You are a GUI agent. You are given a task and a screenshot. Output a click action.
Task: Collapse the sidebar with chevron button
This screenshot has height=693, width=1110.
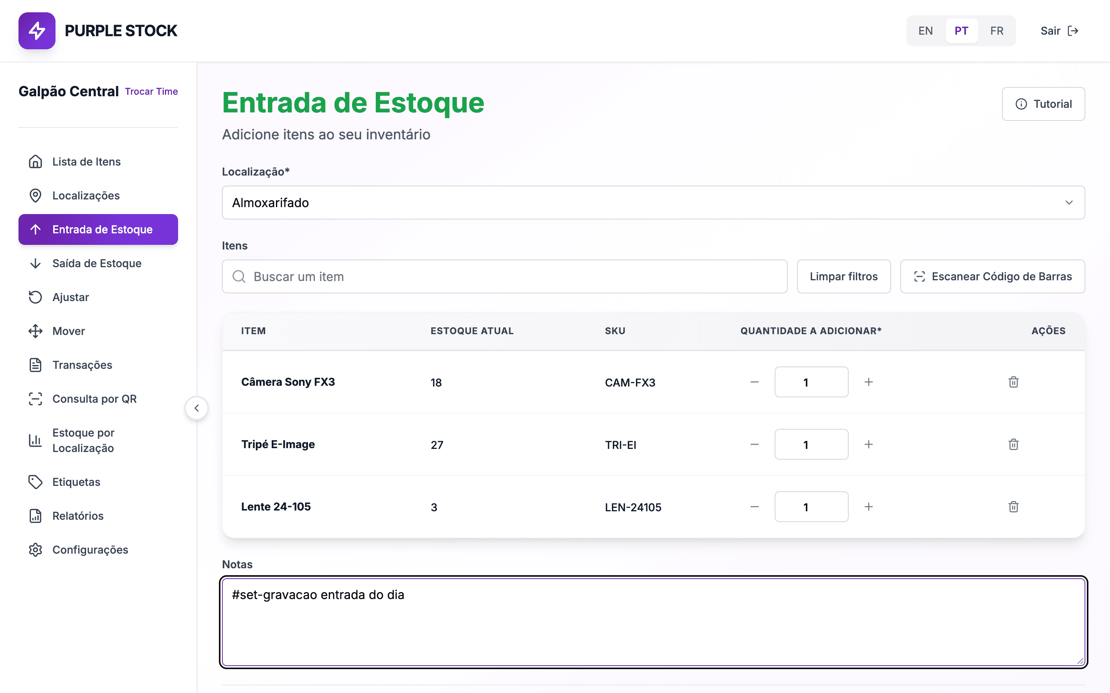click(x=197, y=408)
